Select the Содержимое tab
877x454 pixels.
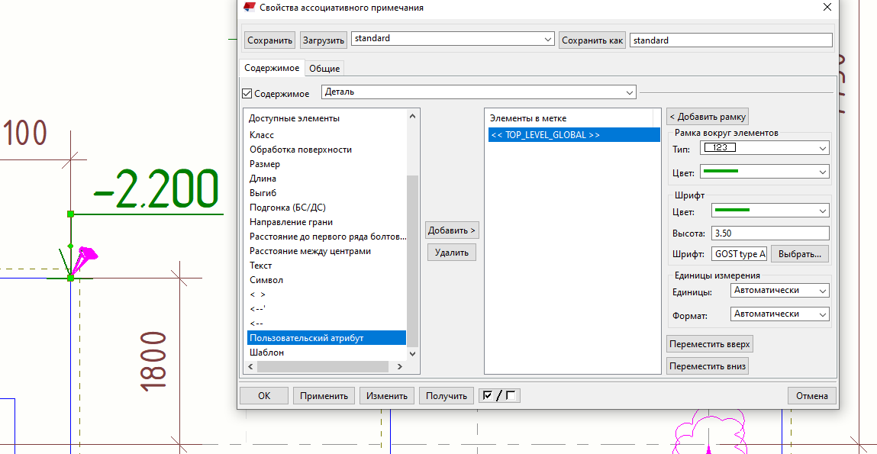click(272, 68)
